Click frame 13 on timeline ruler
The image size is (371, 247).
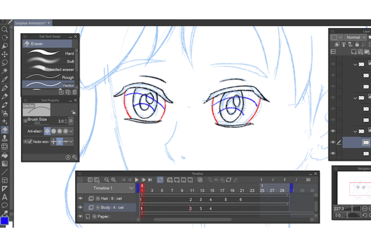pos(202,191)
